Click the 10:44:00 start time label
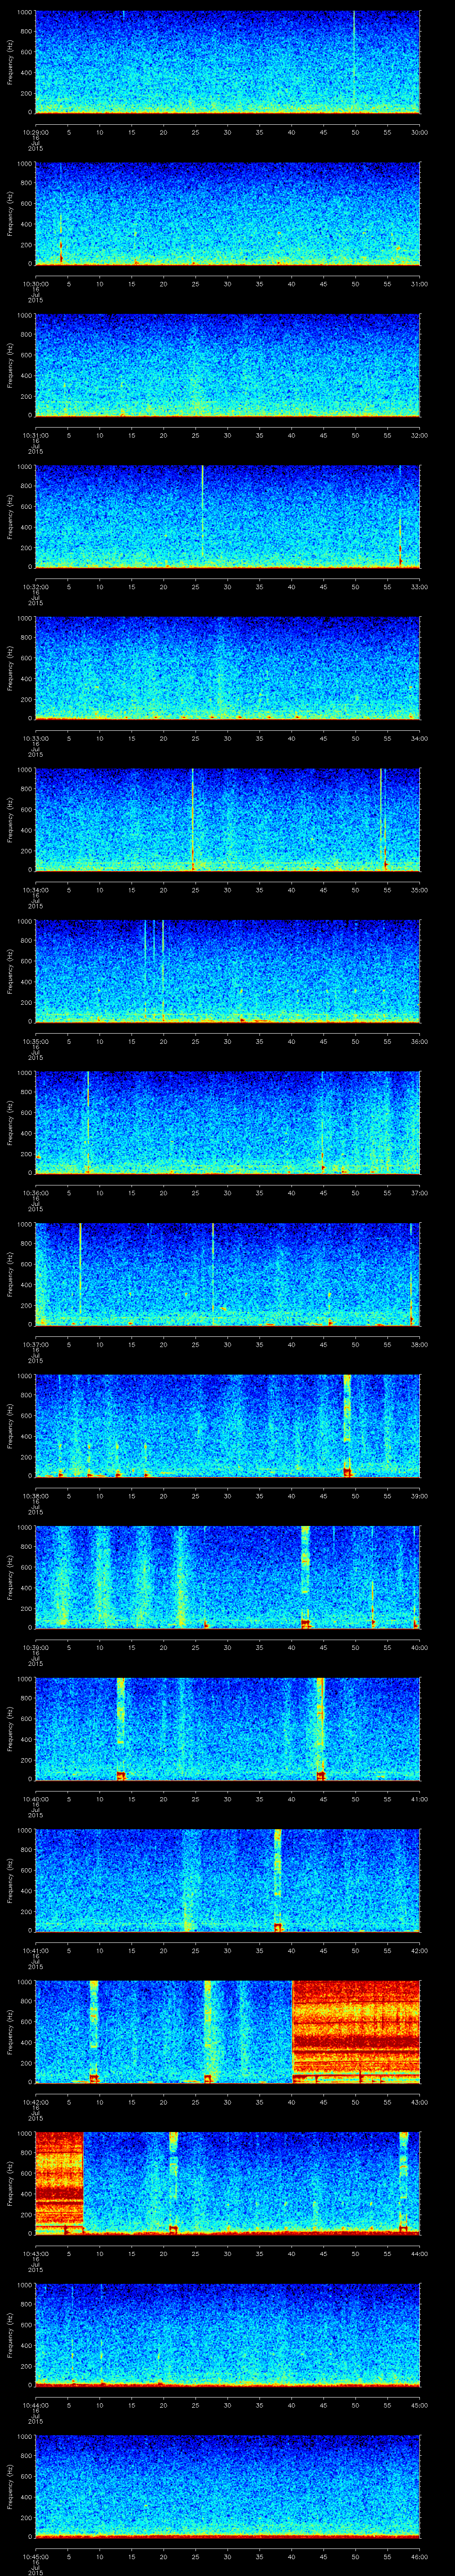 pyautogui.click(x=35, y=2405)
